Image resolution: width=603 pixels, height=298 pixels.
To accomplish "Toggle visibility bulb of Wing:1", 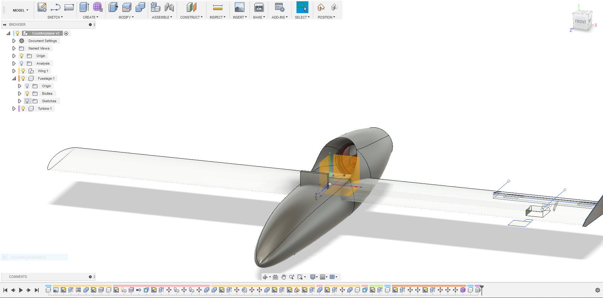I will (23, 71).
